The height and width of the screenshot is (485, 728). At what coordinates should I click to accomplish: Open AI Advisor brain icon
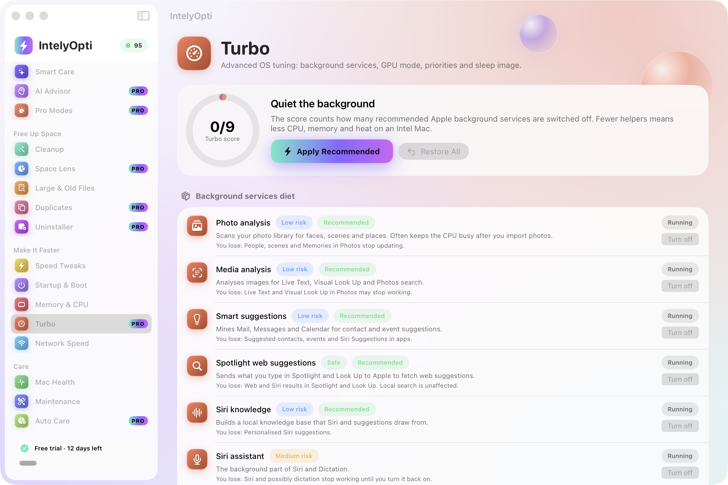[22, 91]
